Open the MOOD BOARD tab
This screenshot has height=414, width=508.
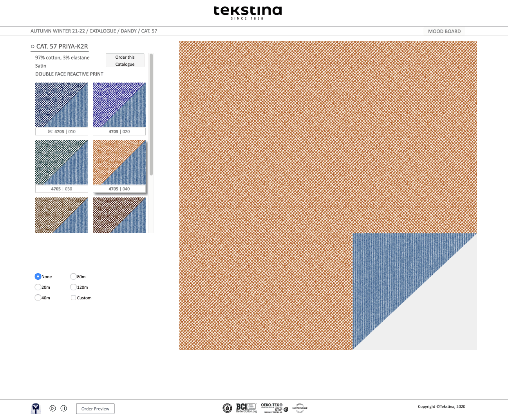coord(444,31)
